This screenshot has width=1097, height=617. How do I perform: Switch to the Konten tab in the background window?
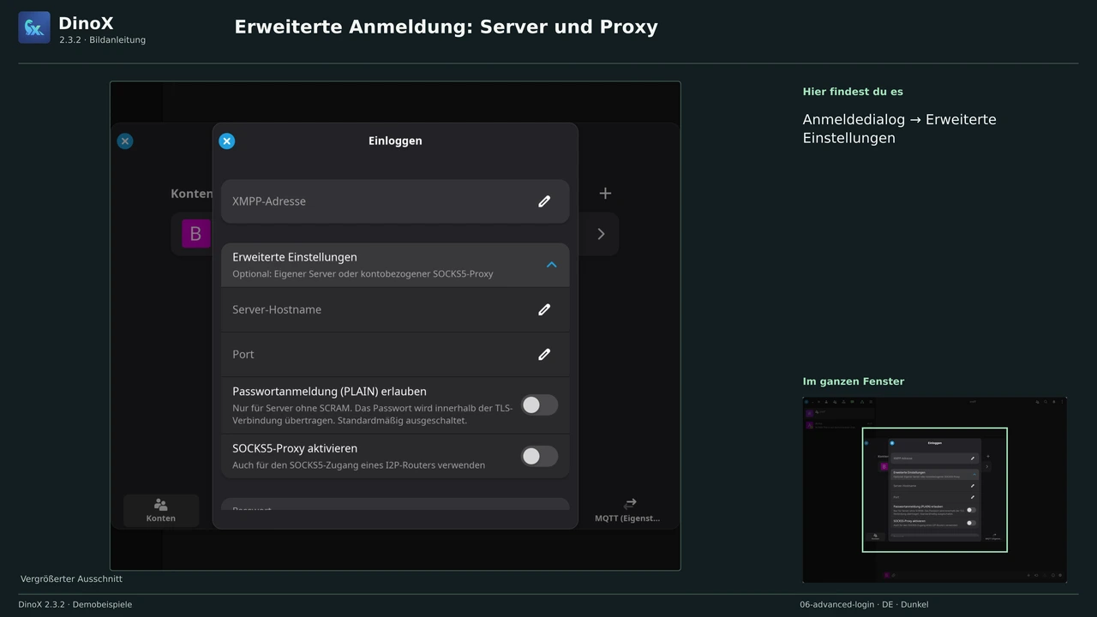(161, 510)
